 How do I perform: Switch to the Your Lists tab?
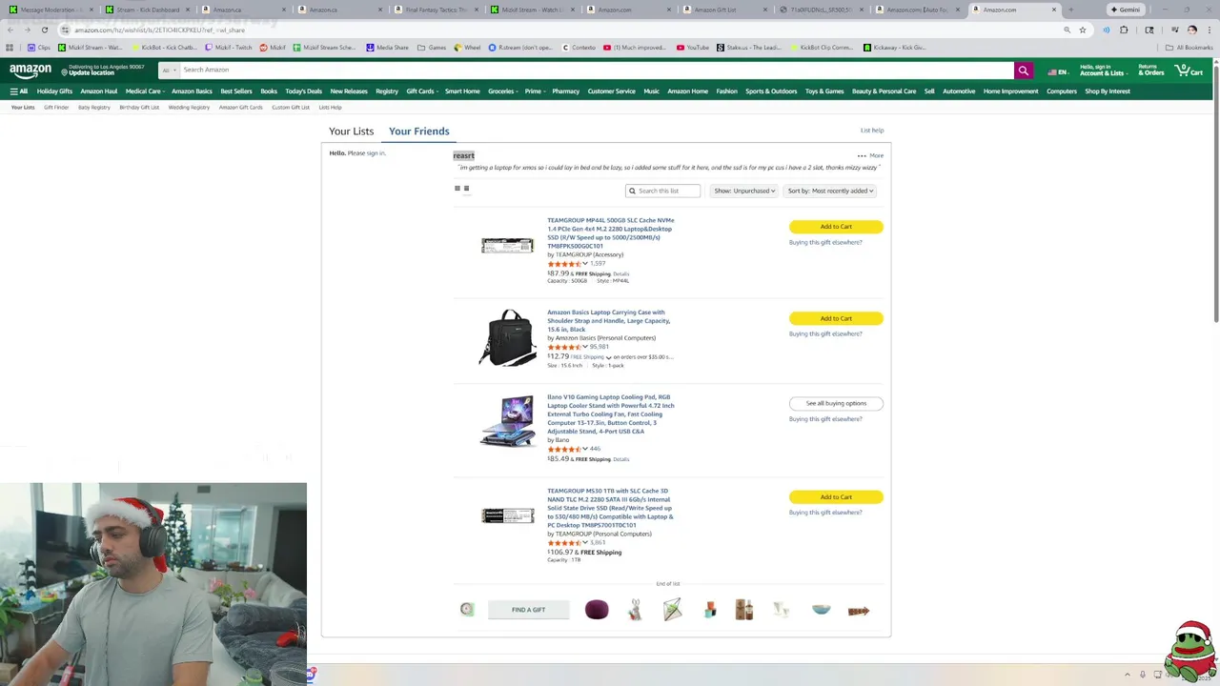coord(352,131)
